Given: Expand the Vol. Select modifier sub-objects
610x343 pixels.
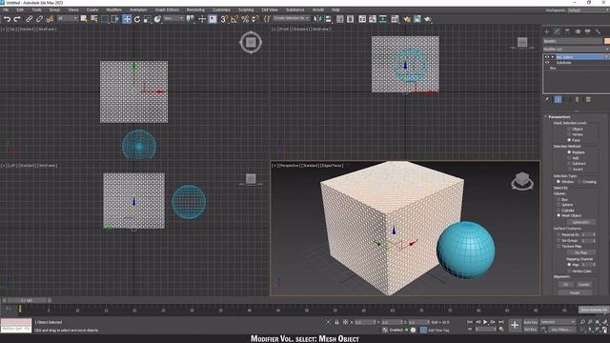Looking at the screenshot, I should pyautogui.click(x=553, y=57).
